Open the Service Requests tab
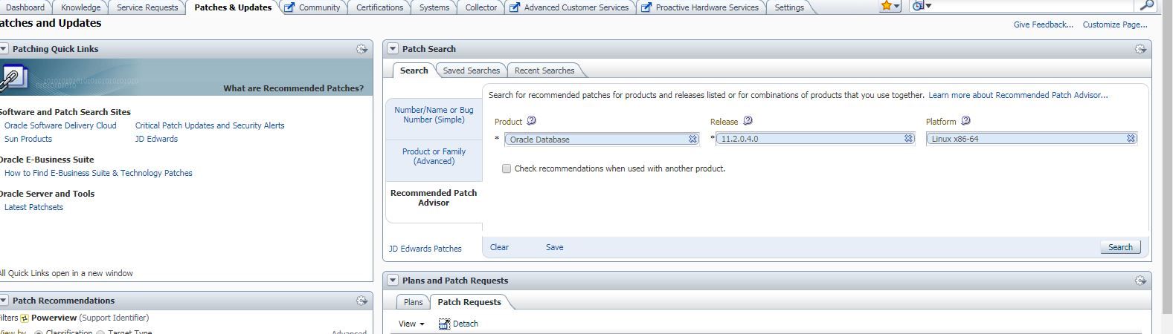The height and width of the screenshot is (334, 1173). [147, 7]
